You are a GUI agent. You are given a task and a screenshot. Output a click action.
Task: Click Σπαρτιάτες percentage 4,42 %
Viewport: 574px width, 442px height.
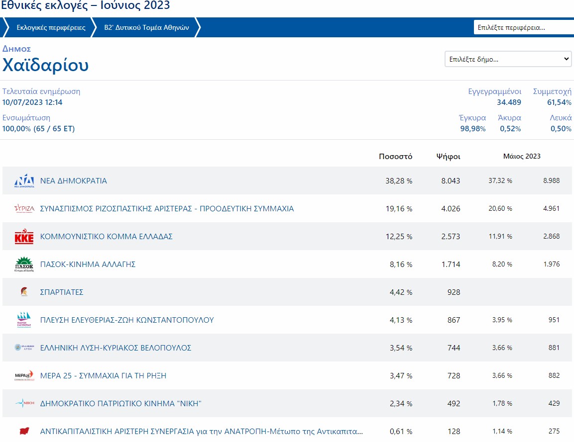click(x=401, y=292)
